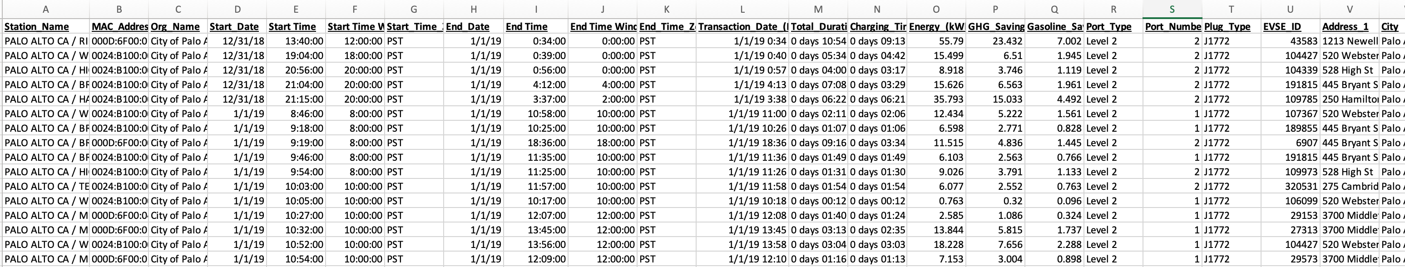Click the Transaction Date 1/1/19 13:58 cell

(x=742, y=244)
